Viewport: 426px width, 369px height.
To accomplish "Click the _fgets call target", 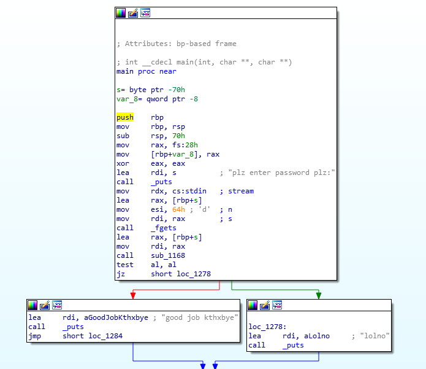I will click(x=164, y=228).
